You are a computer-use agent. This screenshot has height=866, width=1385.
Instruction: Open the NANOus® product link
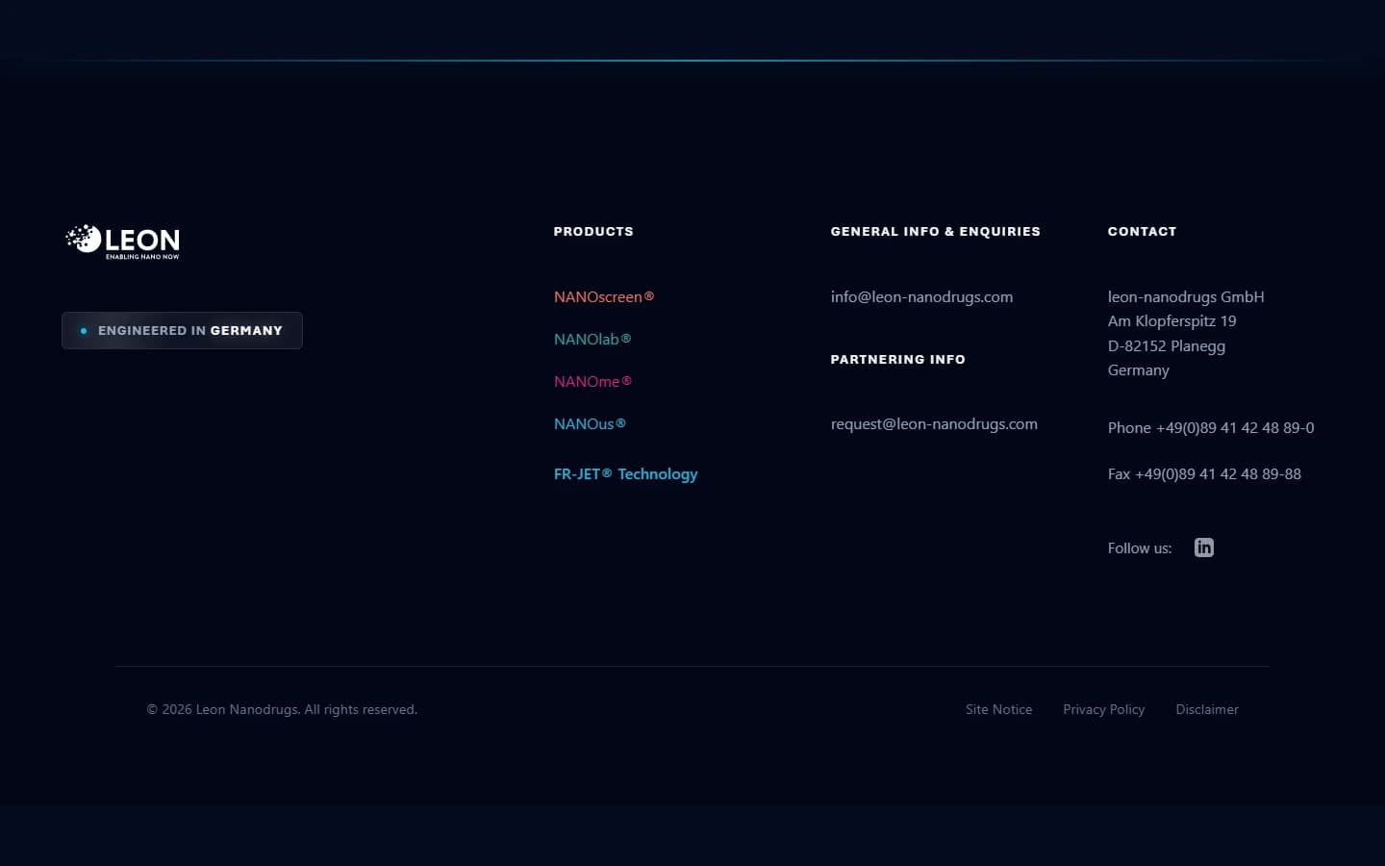pos(590,423)
